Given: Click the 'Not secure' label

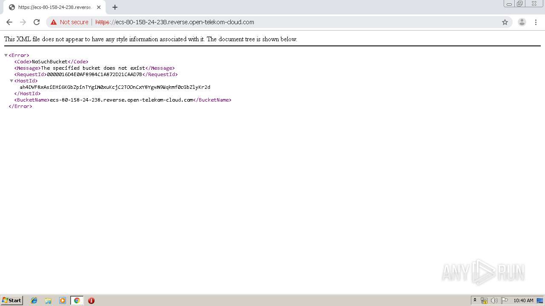Looking at the screenshot, I should (74, 22).
